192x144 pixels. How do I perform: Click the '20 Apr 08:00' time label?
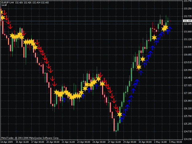point(53,142)
